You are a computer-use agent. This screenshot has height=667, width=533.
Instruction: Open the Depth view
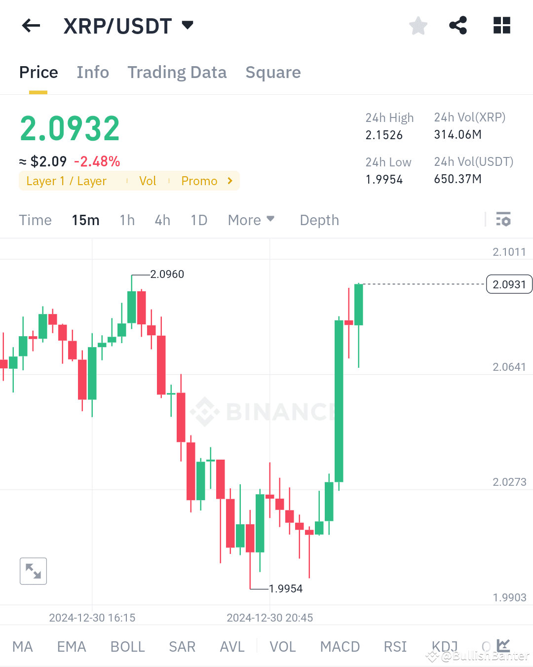pos(319,220)
